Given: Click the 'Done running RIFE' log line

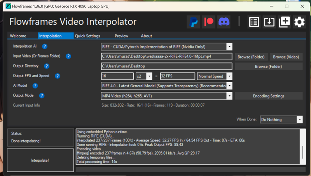Looking at the screenshot, I should (130, 145).
